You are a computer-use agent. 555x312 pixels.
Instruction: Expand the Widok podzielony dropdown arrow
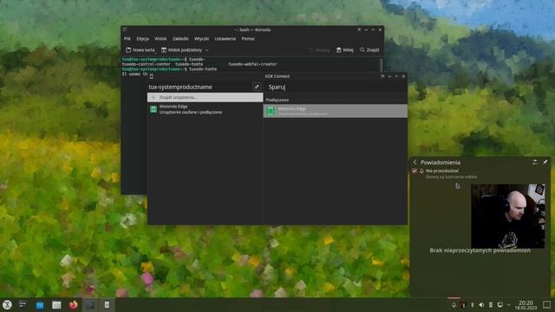coord(206,50)
